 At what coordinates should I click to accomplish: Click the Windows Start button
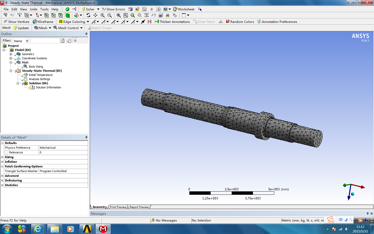(x=7, y=229)
